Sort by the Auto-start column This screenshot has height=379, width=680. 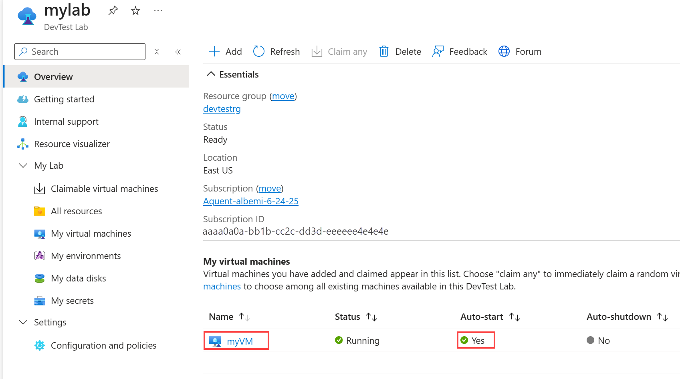514,317
